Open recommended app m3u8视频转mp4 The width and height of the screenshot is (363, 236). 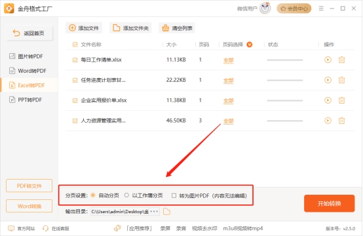pyautogui.click(x=243, y=228)
